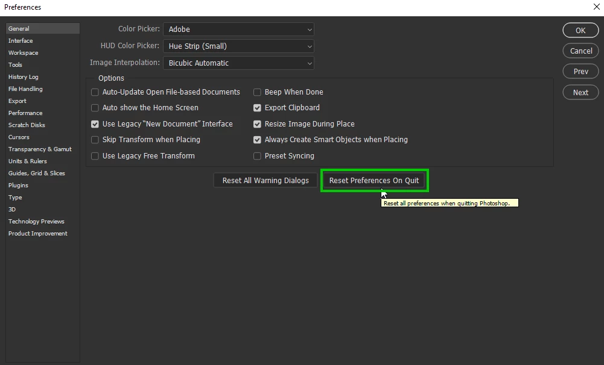This screenshot has width=604, height=365.
Task: Select the General preferences category
Action: 43,28
